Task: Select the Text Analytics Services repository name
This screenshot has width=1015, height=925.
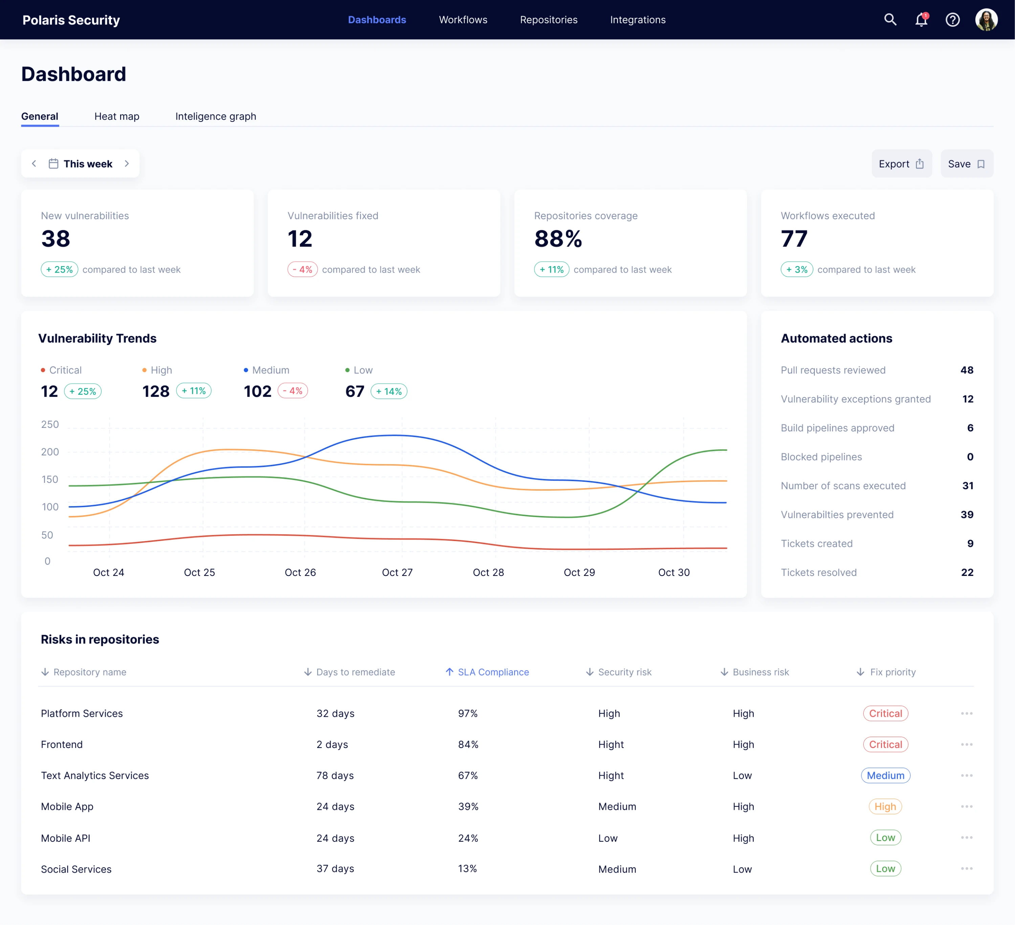Action: pos(95,775)
